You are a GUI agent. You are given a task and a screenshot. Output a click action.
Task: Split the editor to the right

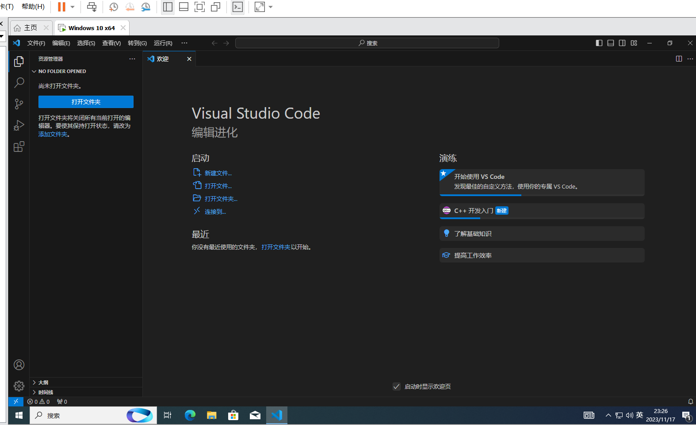coord(679,58)
